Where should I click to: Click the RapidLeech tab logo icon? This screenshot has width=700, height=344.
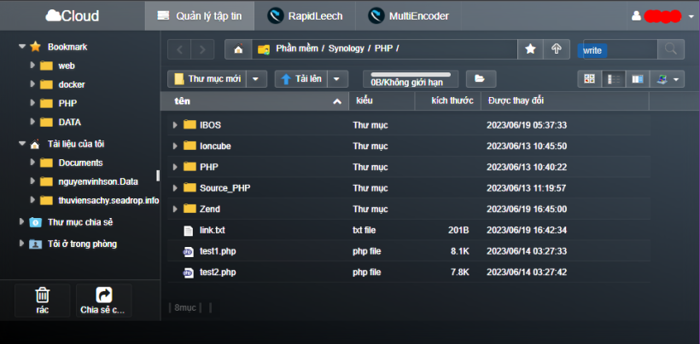[x=276, y=16]
